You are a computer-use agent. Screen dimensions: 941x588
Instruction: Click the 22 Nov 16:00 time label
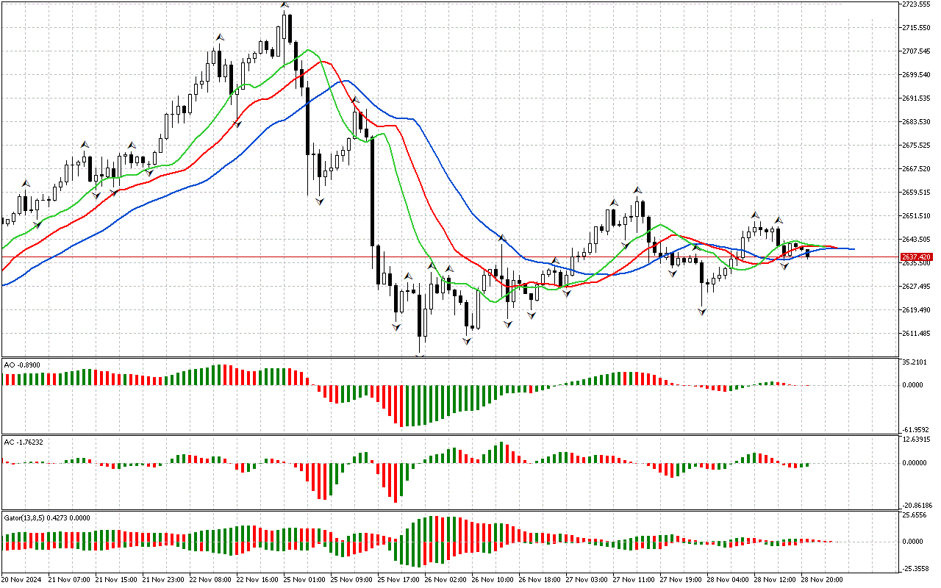tap(257, 580)
